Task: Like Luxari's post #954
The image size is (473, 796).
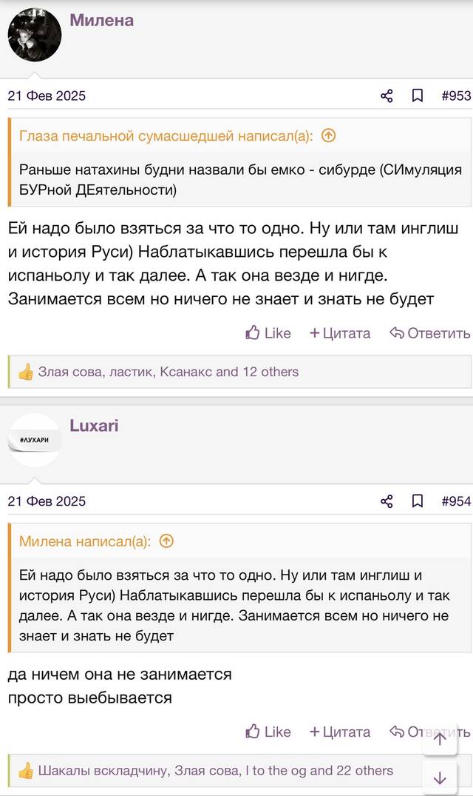Action: [268, 732]
